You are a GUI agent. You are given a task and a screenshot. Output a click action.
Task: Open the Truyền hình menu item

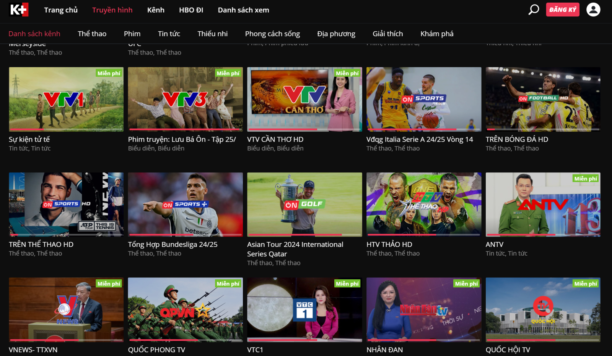(112, 10)
